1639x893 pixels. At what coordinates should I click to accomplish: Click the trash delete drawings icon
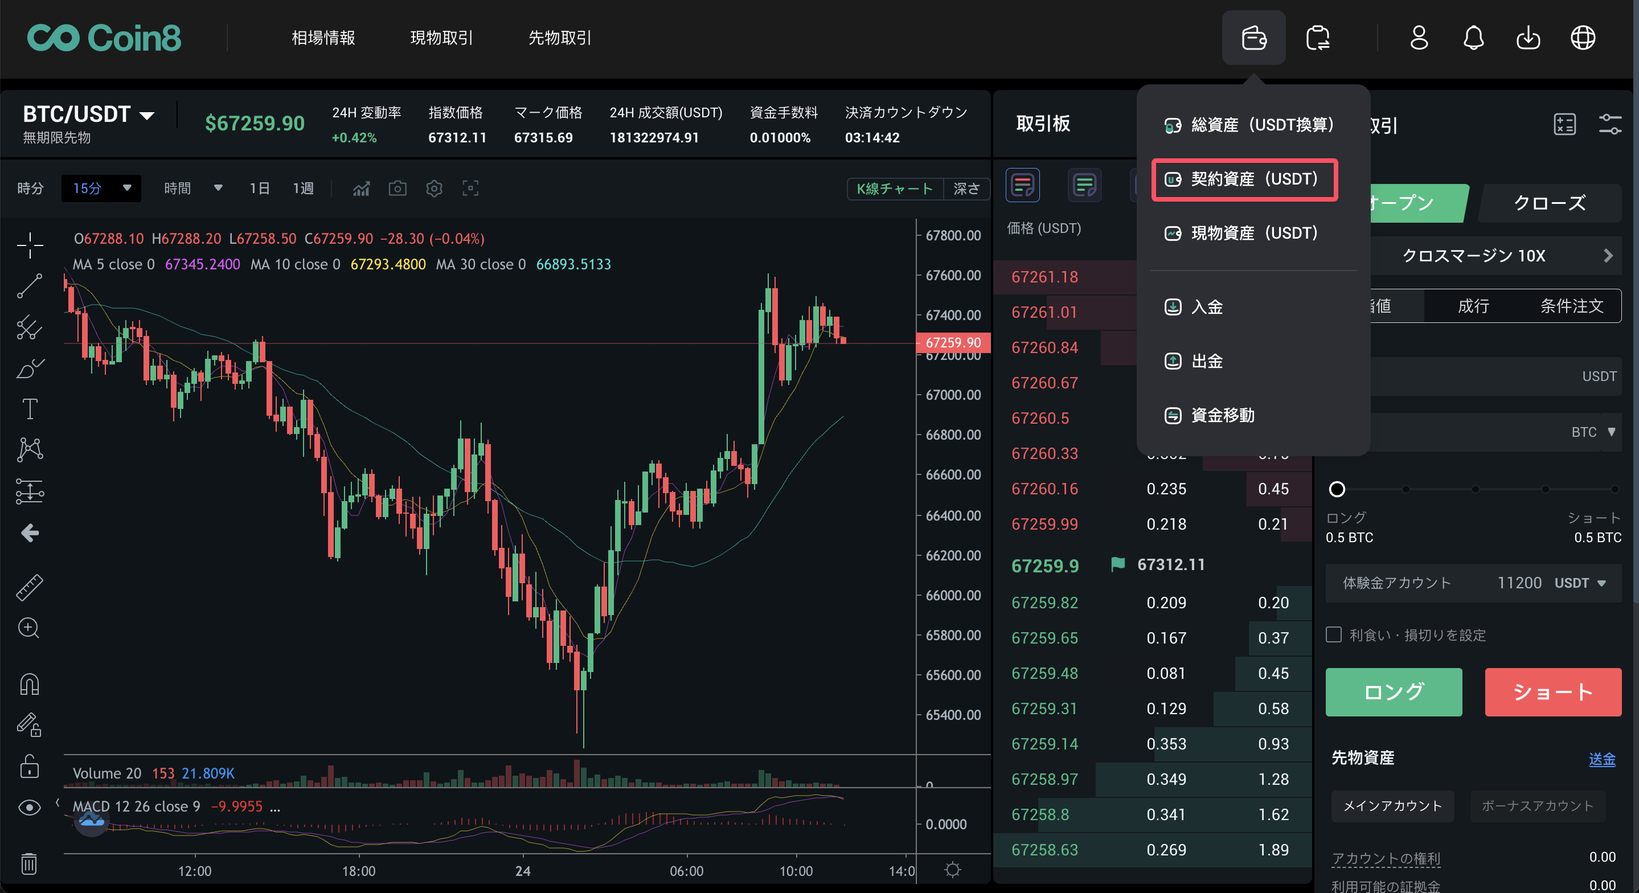[x=29, y=864]
